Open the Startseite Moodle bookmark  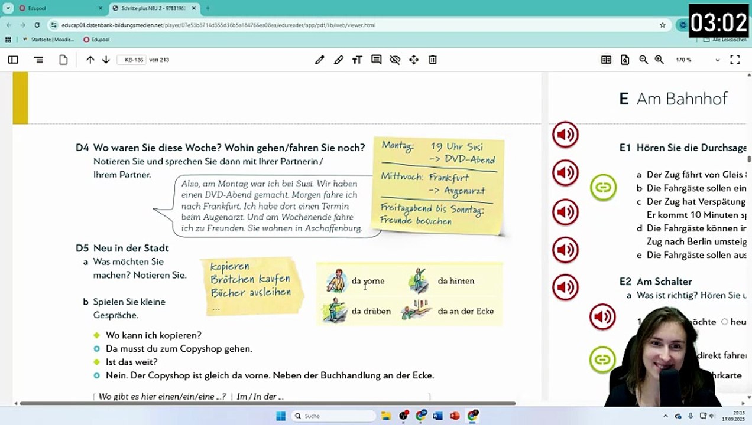(x=48, y=40)
